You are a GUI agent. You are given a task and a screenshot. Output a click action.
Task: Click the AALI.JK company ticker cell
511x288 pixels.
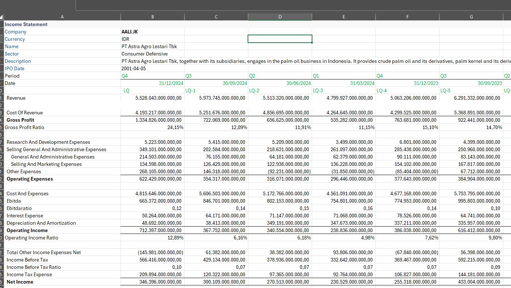(x=153, y=32)
